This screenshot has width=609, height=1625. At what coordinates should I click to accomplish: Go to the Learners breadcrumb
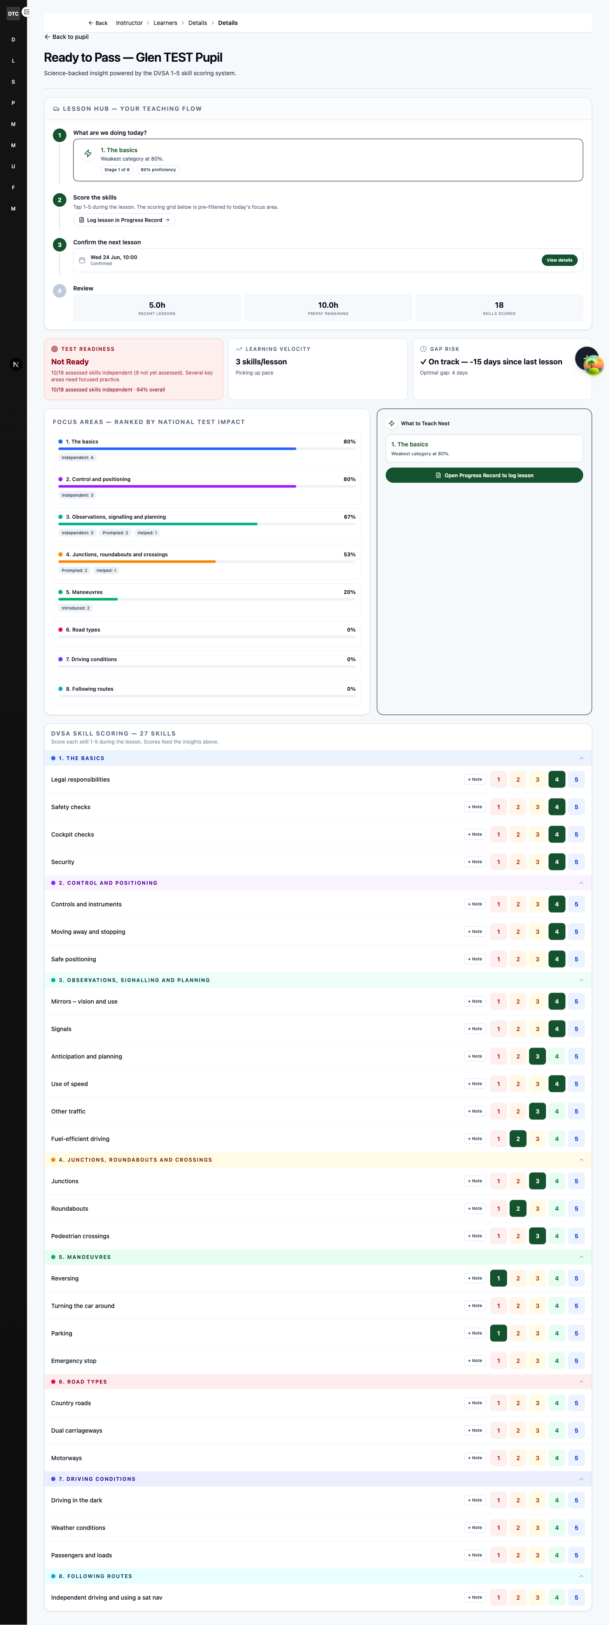coord(165,23)
